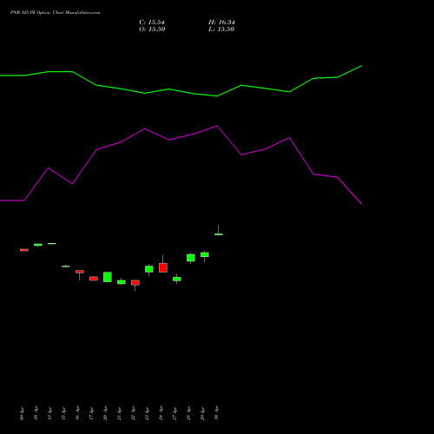Select the red candle for 09 Apr

pyautogui.click(x=24, y=250)
